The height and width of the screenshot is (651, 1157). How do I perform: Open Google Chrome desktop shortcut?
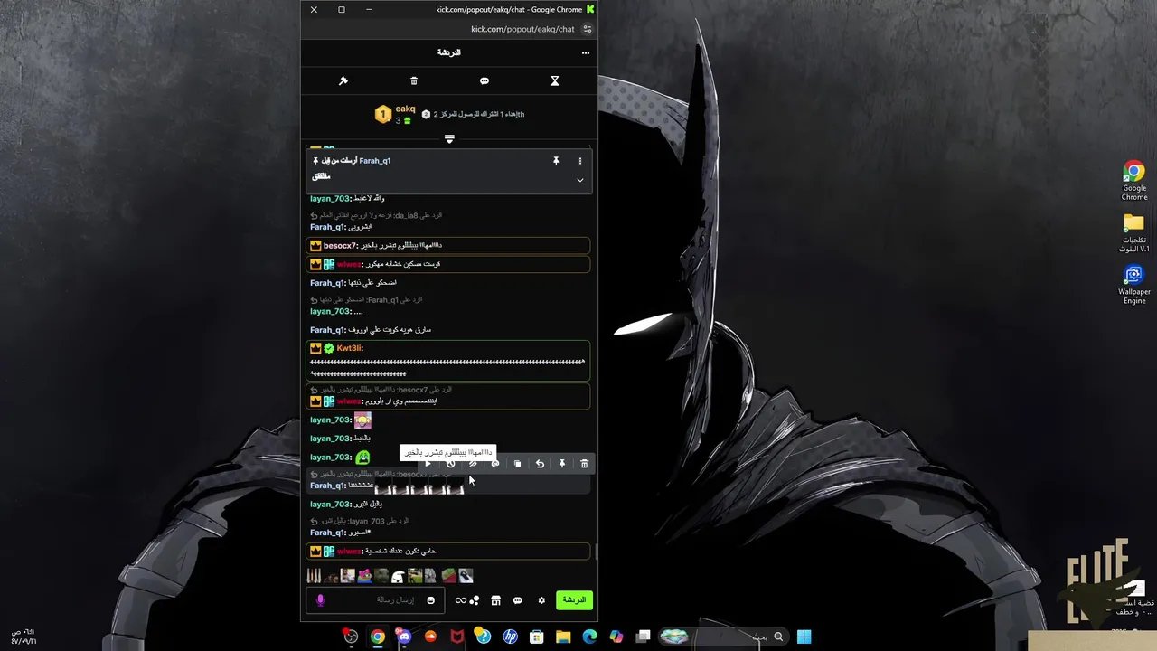pos(1134,181)
